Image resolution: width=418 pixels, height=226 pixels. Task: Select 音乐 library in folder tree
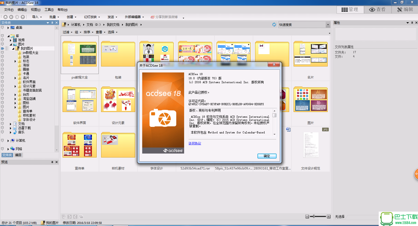[x=21, y=132]
